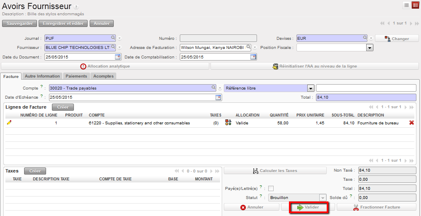Switch to the Autre Information tab
Image resolution: width=421 pixels, height=216 pixels.
(x=42, y=76)
